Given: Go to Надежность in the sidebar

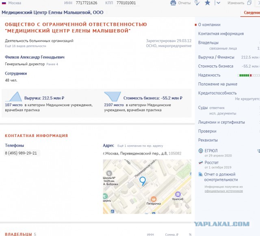Looking at the screenshot, I should click(209, 75).
